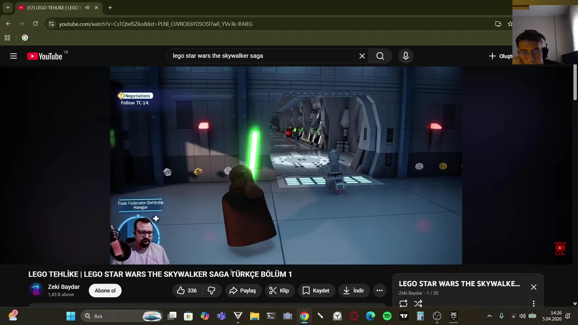Open the playlist title LEGO STAR WARS link
Image resolution: width=578 pixels, height=325 pixels.
pyautogui.click(x=459, y=284)
